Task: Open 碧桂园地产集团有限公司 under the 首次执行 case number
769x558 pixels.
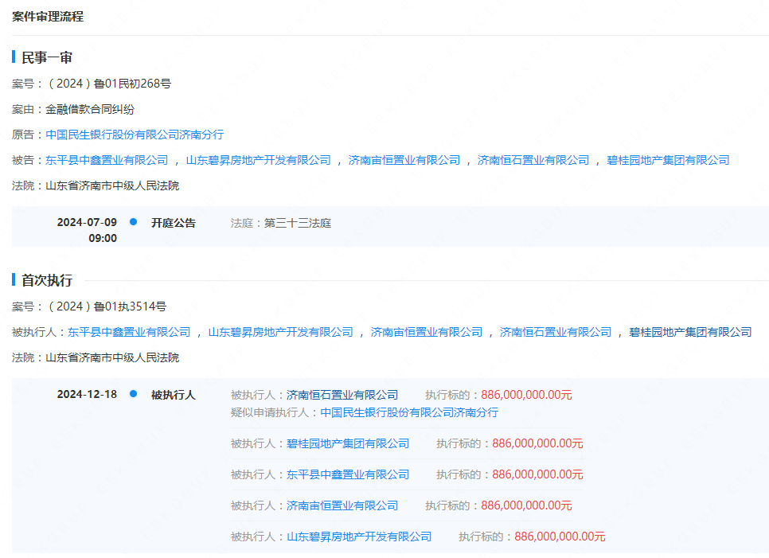Action: (690, 332)
